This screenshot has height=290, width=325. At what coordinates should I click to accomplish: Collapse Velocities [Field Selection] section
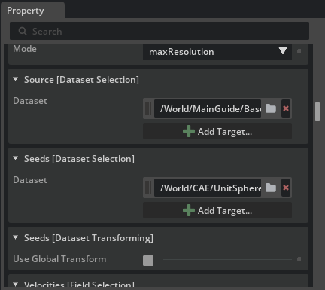pyautogui.click(x=16, y=285)
